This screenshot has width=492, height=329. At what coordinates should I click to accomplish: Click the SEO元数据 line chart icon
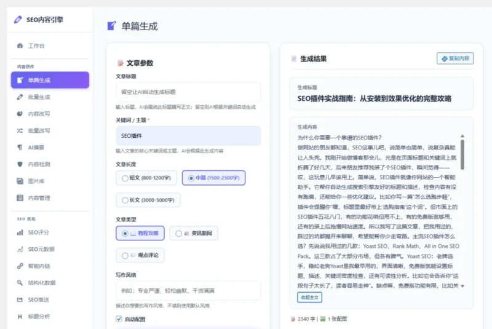[20, 249]
